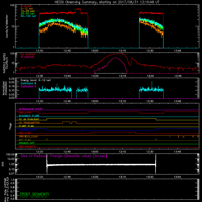The width and height of the screenshot is (202, 202).
Task: Select the 12-25 keV legend label
Action: pos(28,11)
